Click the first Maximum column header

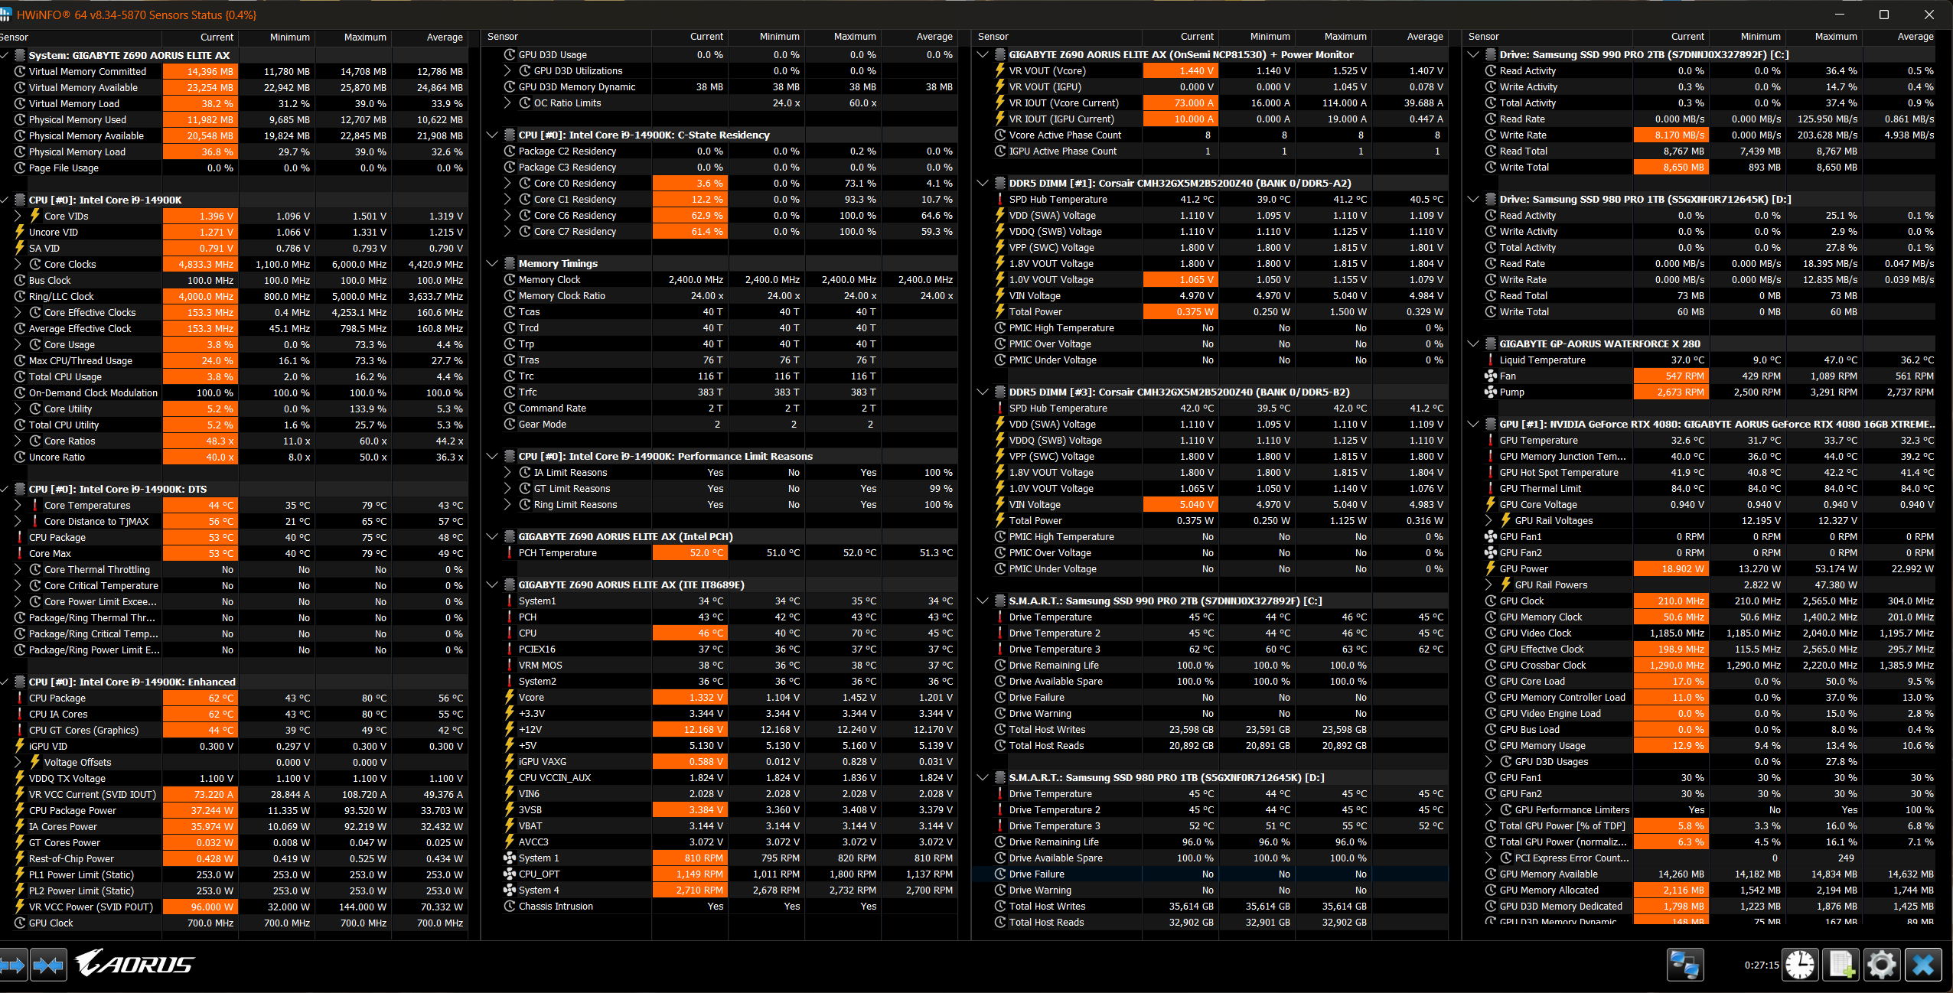(364, 37)
